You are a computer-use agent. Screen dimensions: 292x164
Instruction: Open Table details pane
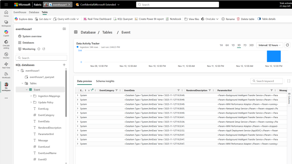(x=267, y=19)
